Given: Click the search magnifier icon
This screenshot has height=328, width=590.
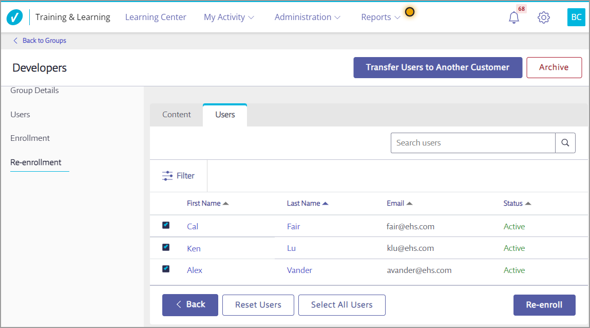Looking at the screenshot, I should [565, 143].
